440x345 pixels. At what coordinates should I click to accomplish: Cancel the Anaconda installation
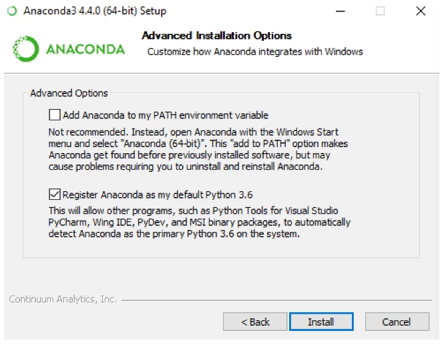tap(396, 322)
